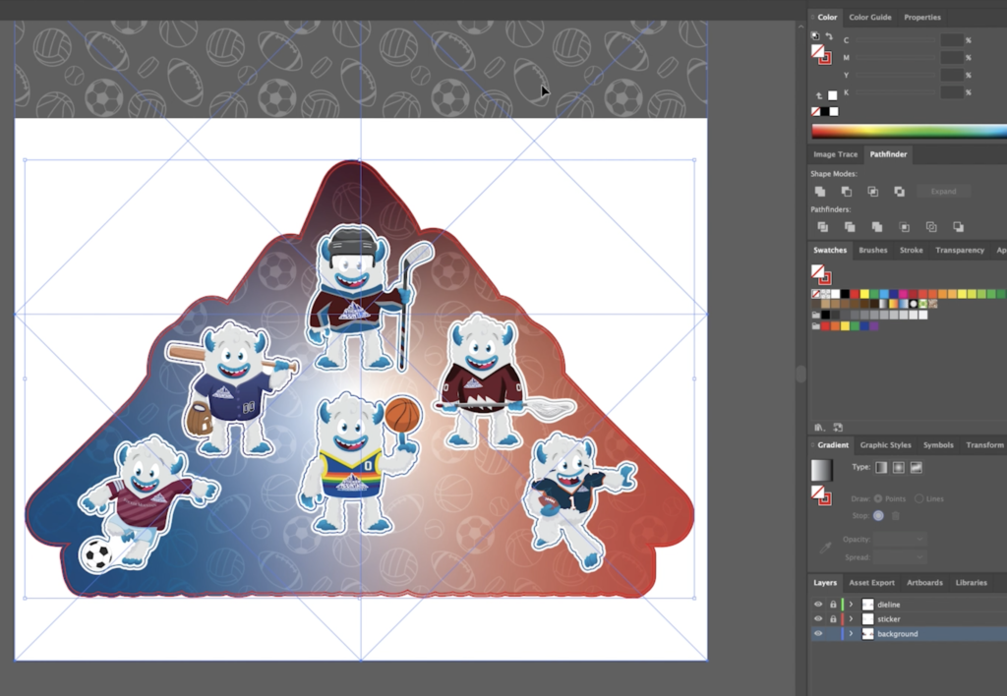Select the Linear gradient type icon

point(881,467)
